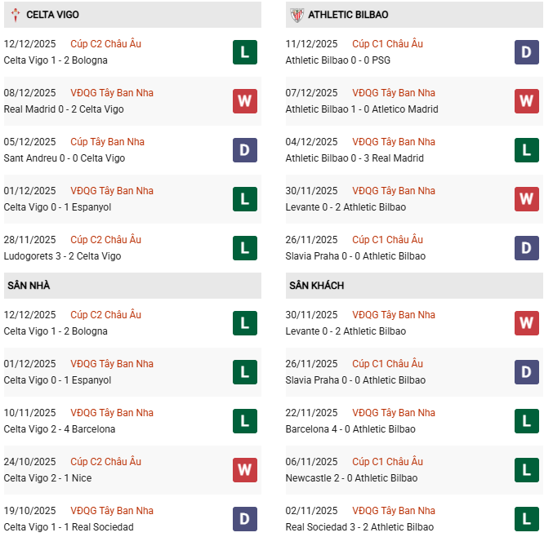Click W badge for Celta Vigo 2-1 Nice
The height and width of the screenshot is (537, 544).
(x=245, y=470)
